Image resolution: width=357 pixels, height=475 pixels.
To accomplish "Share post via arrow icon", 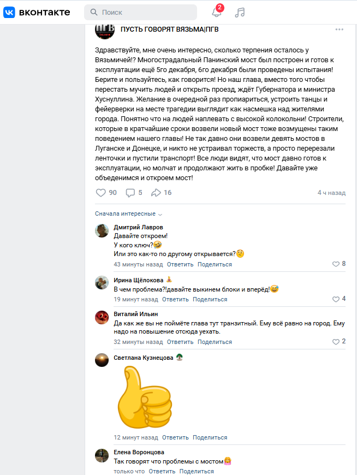I will pyautogui.click(x=156, y=193).
